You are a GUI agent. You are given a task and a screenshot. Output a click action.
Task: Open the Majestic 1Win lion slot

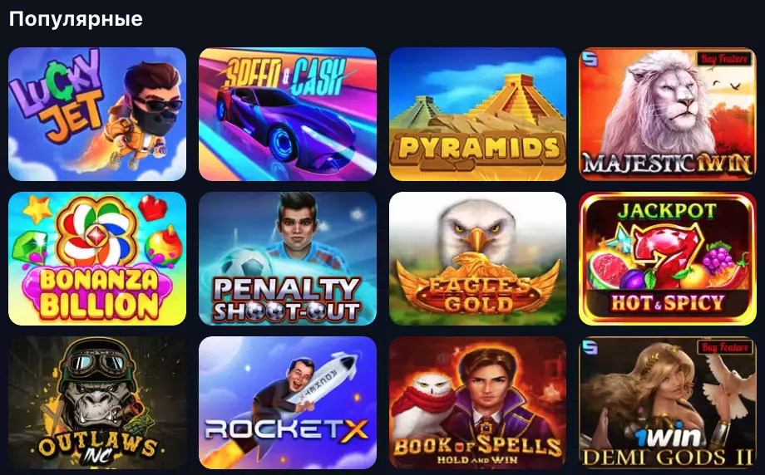click(x=668, y=114)
